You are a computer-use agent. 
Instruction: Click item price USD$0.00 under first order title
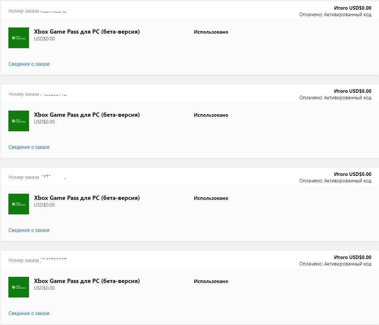45,39
